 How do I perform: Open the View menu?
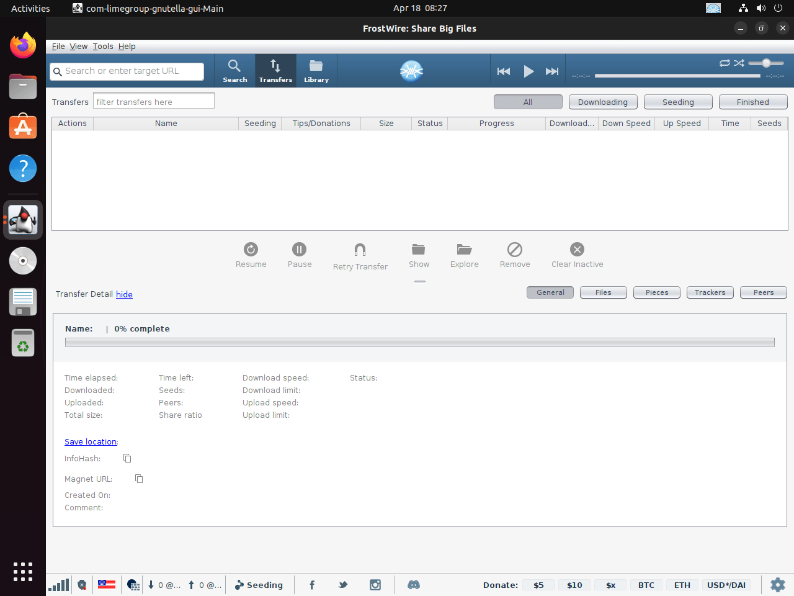(78, 47)
